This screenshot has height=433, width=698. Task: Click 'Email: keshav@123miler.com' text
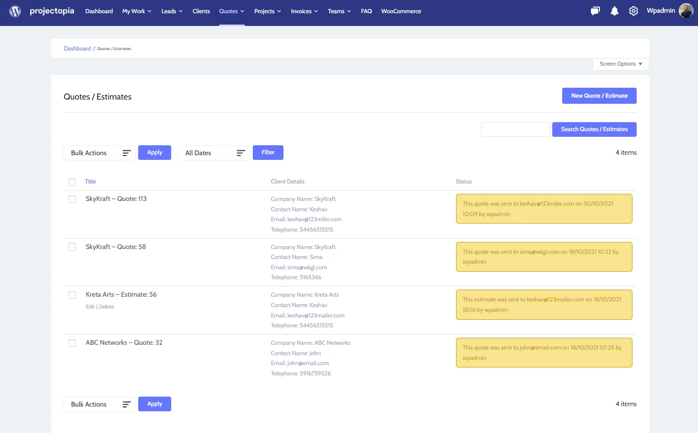point(306,219)
